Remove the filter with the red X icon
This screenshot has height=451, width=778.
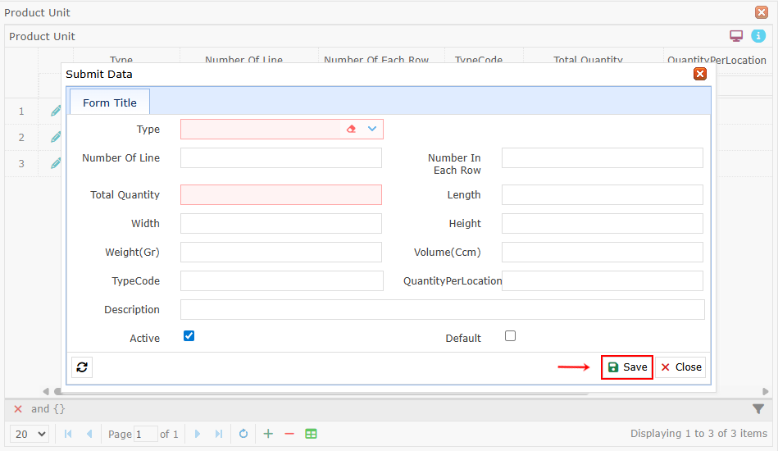pos(18,408)
